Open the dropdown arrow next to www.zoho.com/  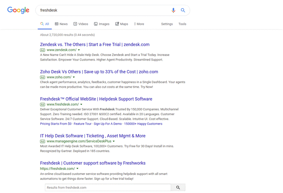pos(74,77)
